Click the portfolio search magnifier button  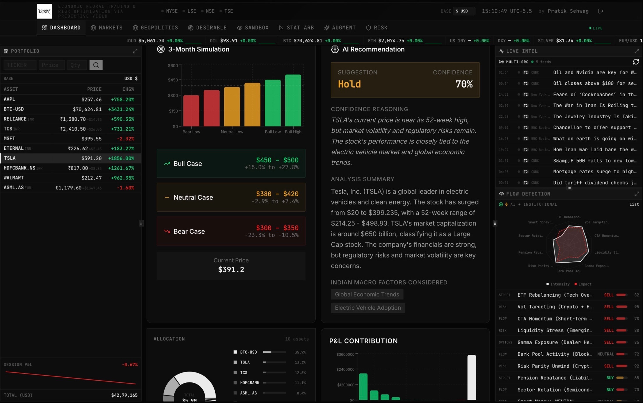click(x=96, y=65)
